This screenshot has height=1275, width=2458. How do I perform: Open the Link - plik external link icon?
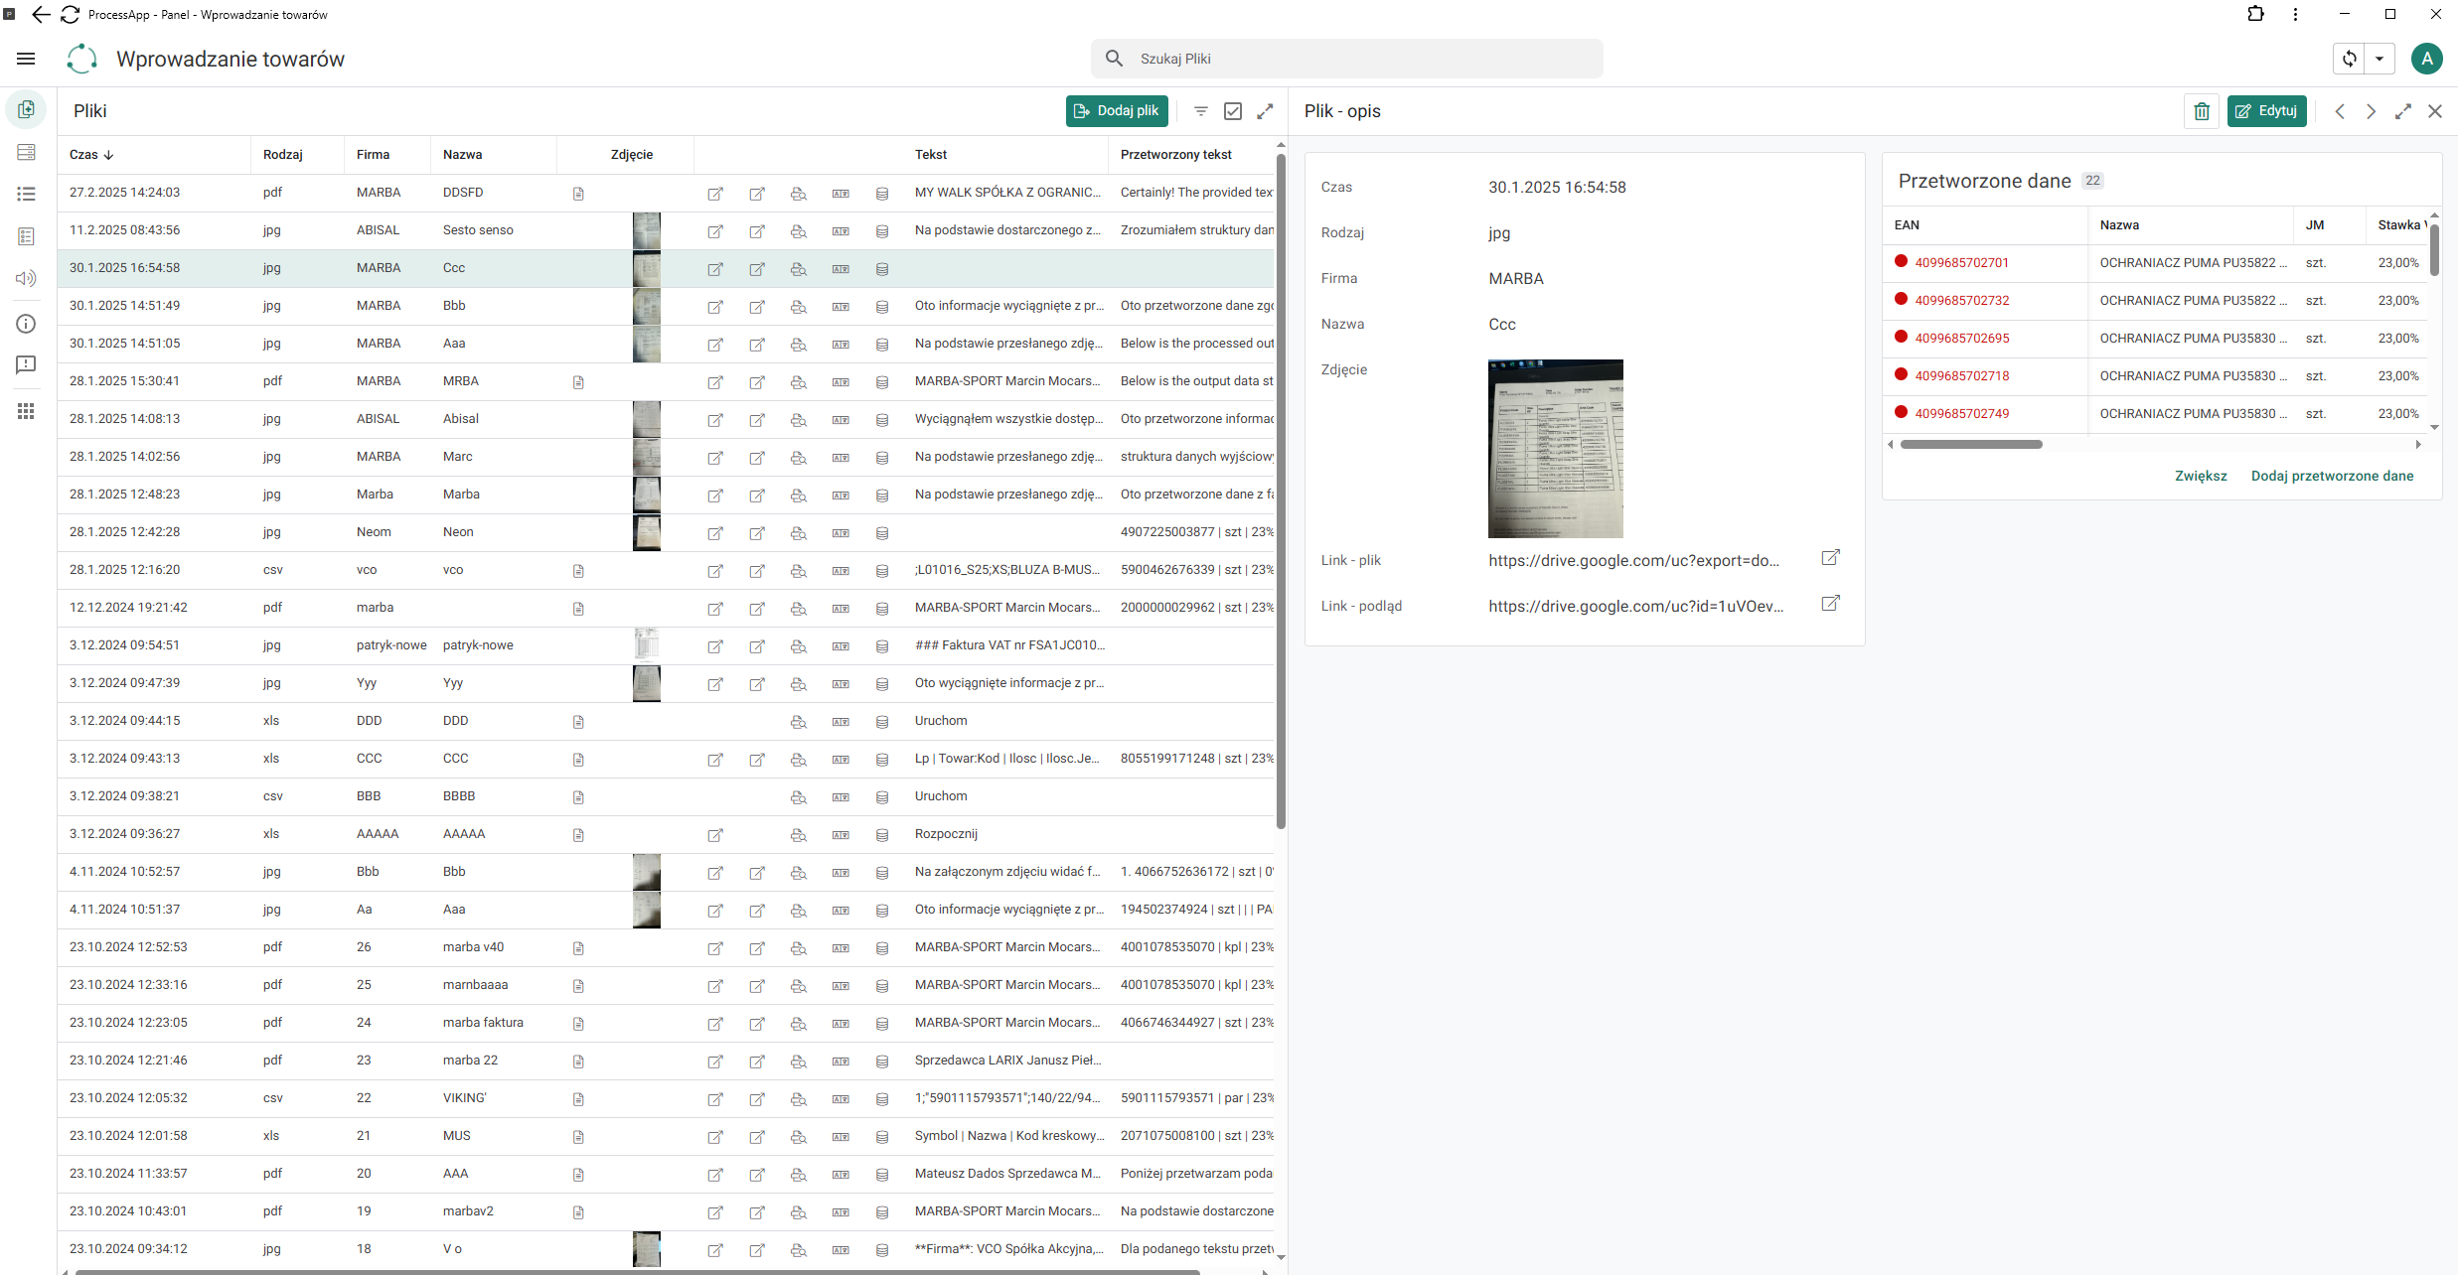(x=1830, y=558)
